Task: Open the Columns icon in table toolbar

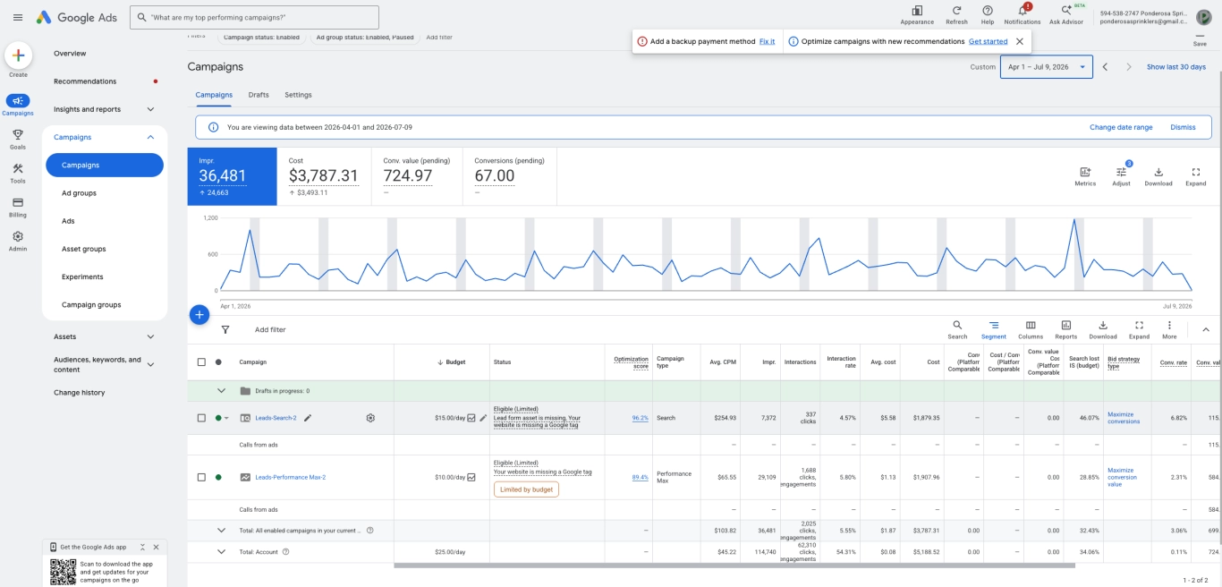Action: pyautogui.click(x=1031, y=326)
